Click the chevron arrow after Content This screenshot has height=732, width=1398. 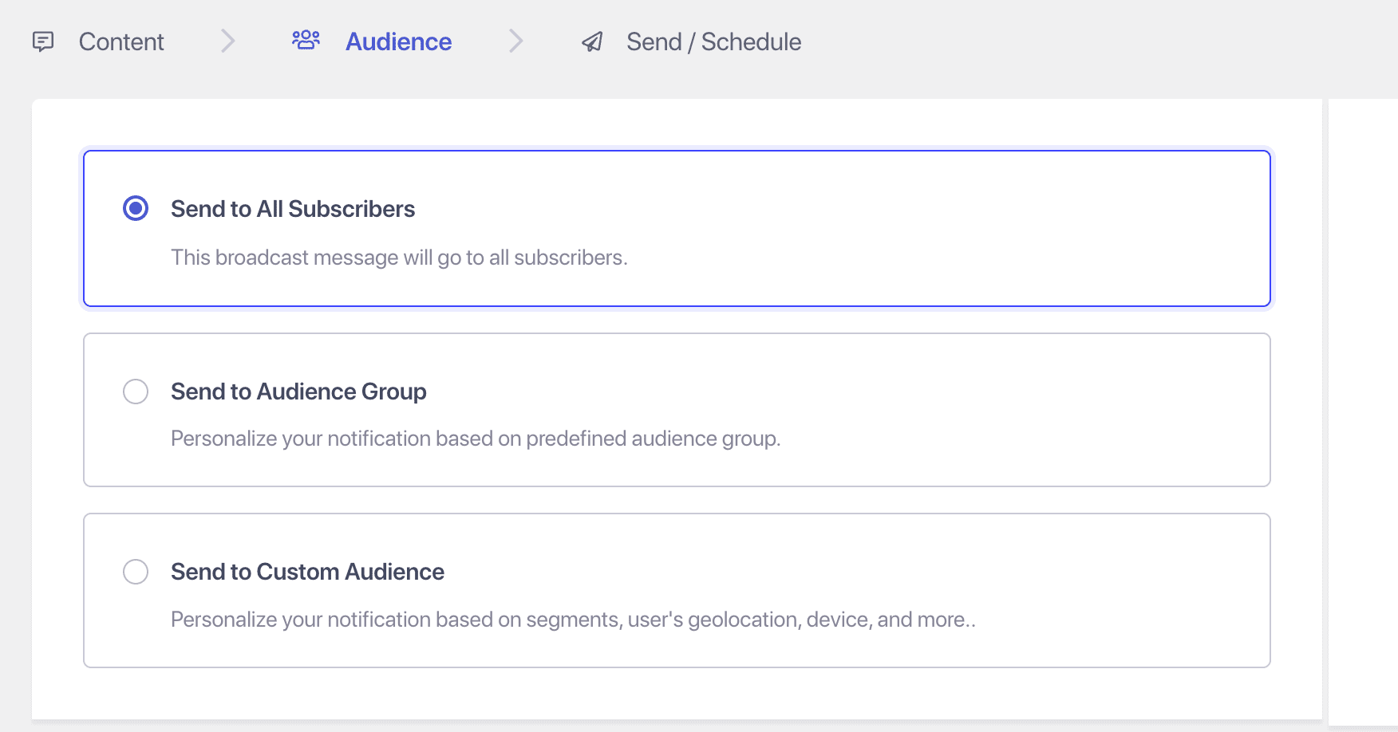(x=228, y=41)
